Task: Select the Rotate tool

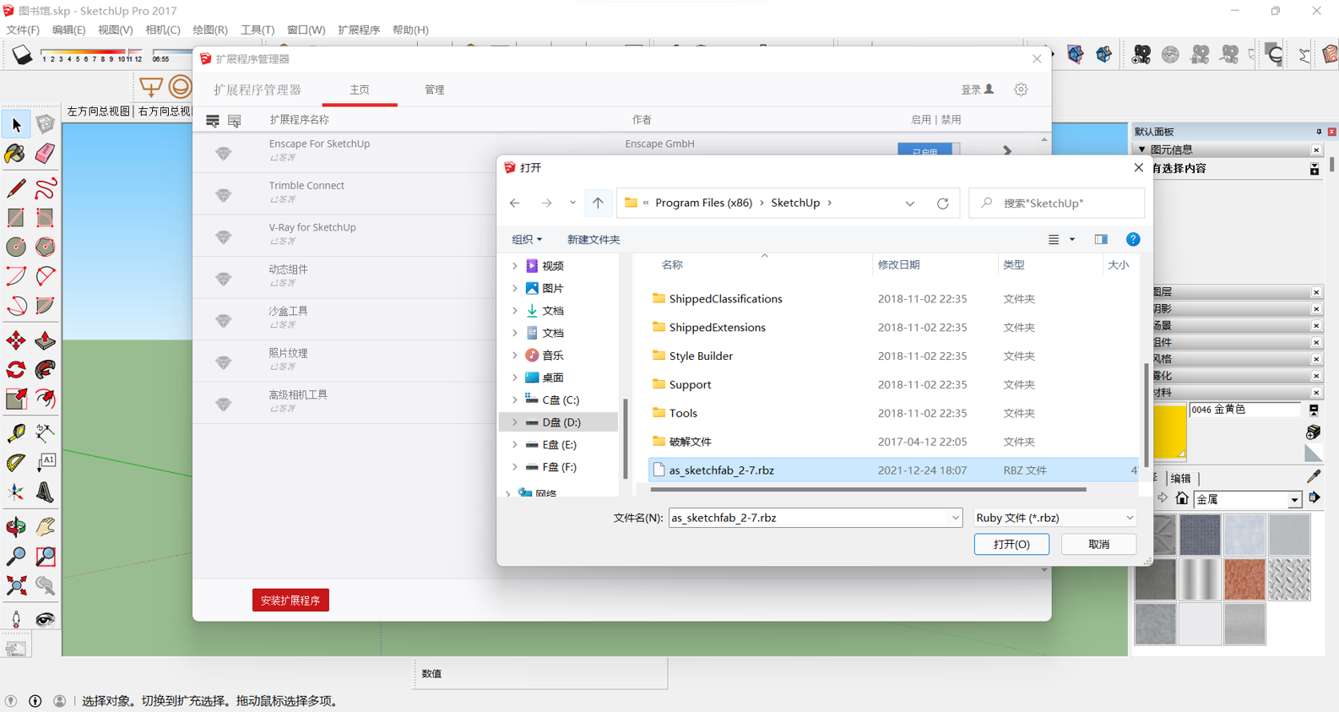Action: pyautogui.click(x=16, y=370)
